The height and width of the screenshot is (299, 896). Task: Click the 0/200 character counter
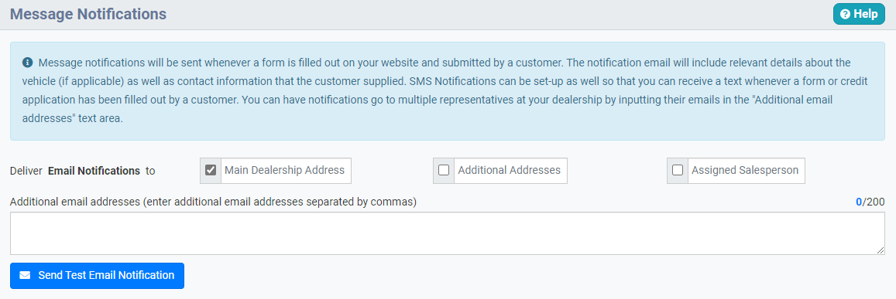(870, 202)
